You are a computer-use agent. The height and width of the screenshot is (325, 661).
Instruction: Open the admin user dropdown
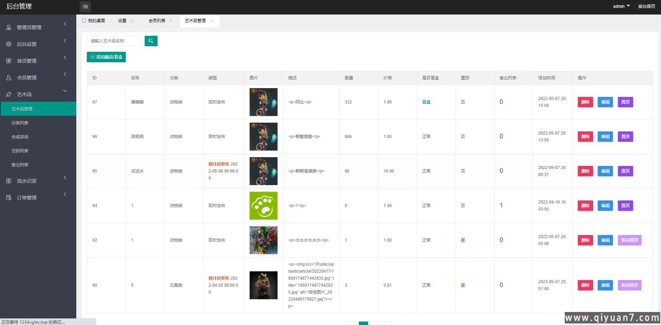(621, 7)
